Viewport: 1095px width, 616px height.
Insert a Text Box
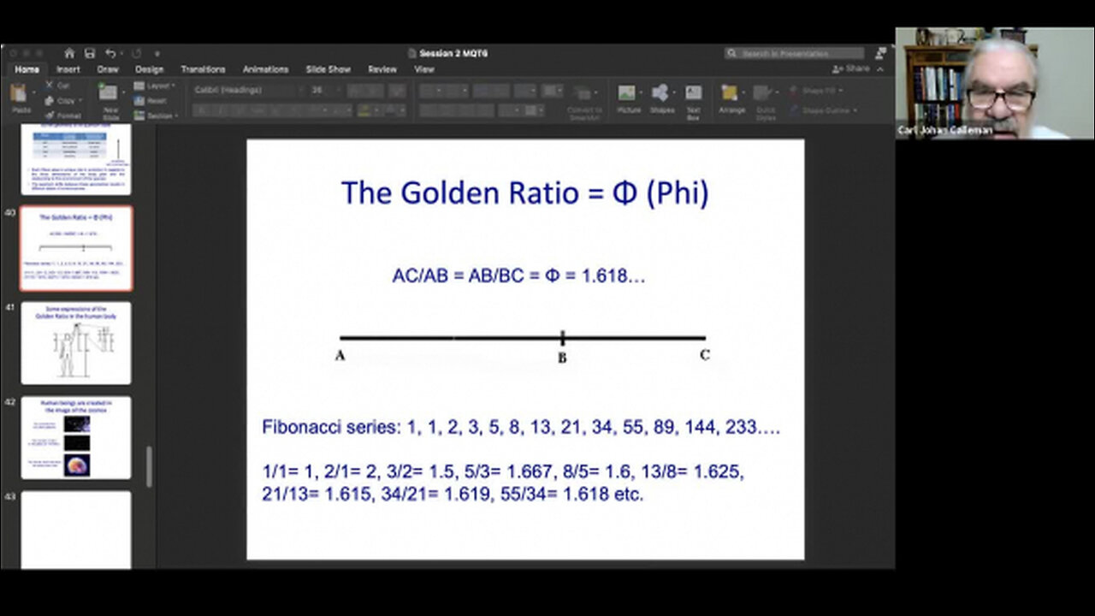(693, 102)
